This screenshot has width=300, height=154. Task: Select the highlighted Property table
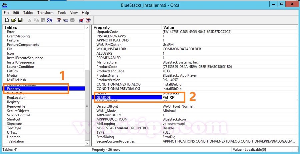[x=14, y=89]
